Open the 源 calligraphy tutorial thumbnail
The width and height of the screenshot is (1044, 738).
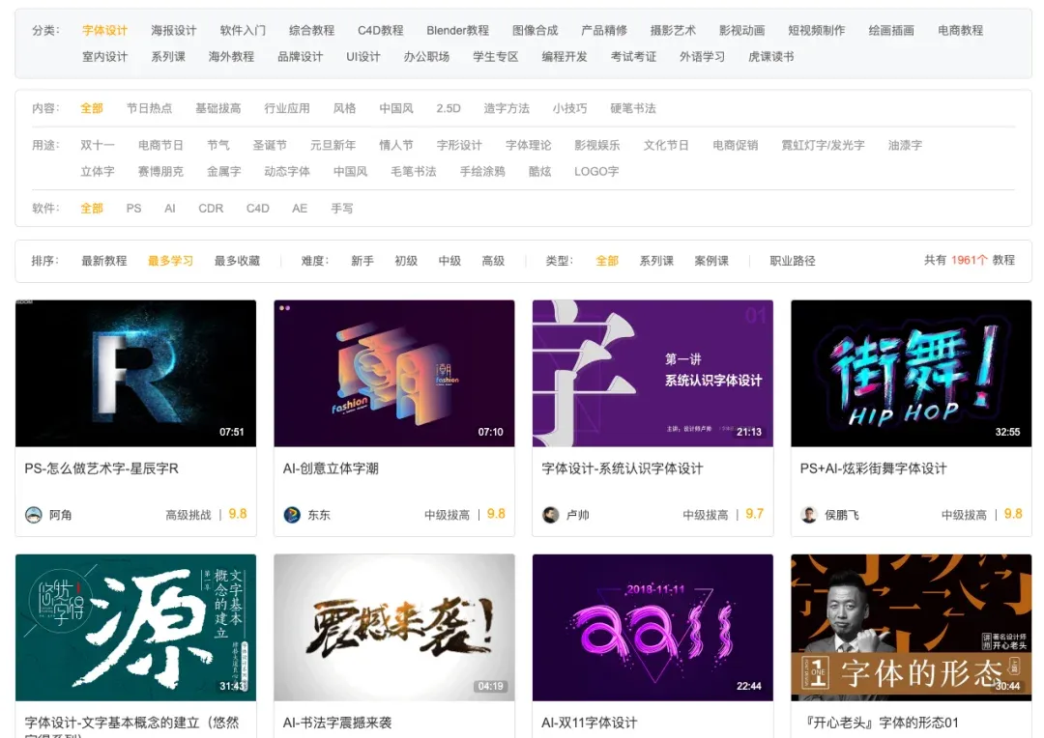(x=136, y=628)
